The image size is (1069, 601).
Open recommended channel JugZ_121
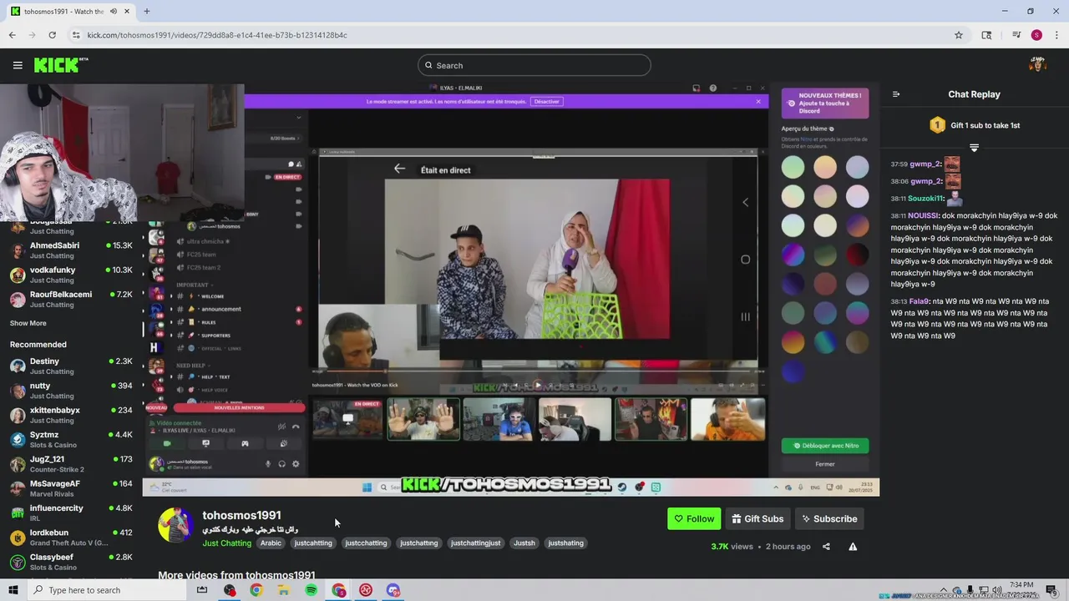pos(71,463)
